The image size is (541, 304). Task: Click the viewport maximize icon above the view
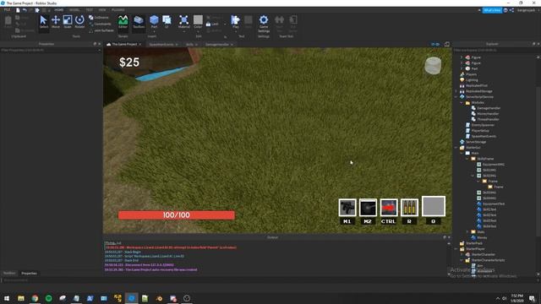coord(447,44)
